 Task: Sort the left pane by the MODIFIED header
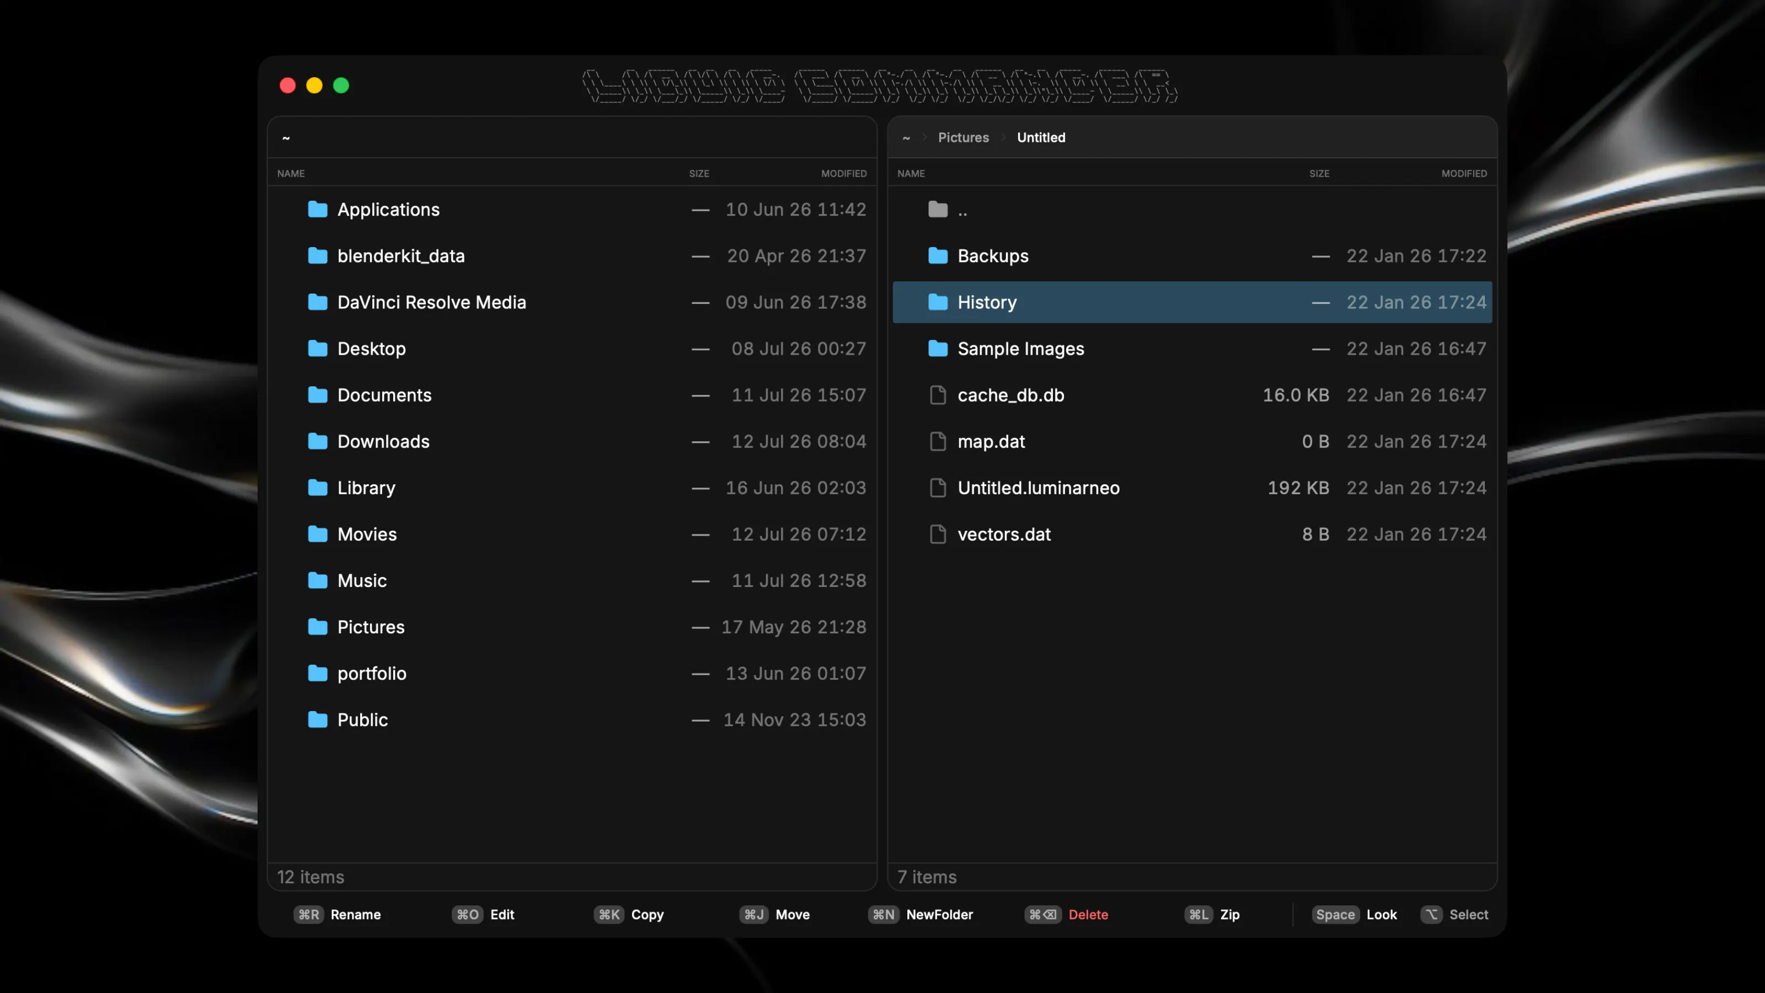point(843,173)
